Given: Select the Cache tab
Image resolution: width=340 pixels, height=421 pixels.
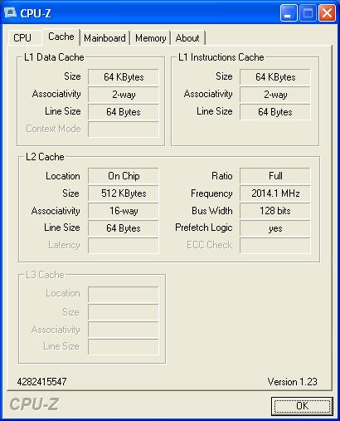Looking at the screenshot, I should [61, 37].
